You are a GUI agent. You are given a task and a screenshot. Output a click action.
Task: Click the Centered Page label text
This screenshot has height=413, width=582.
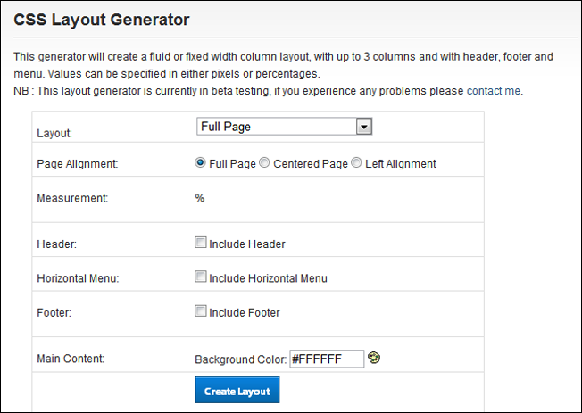click(311, 164)
